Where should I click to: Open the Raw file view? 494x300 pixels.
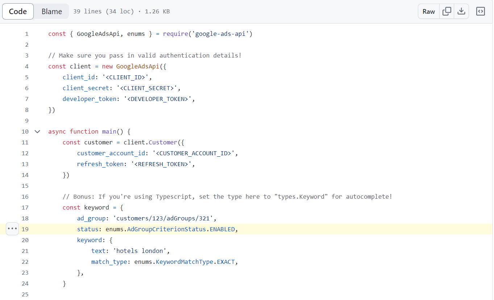428,11
